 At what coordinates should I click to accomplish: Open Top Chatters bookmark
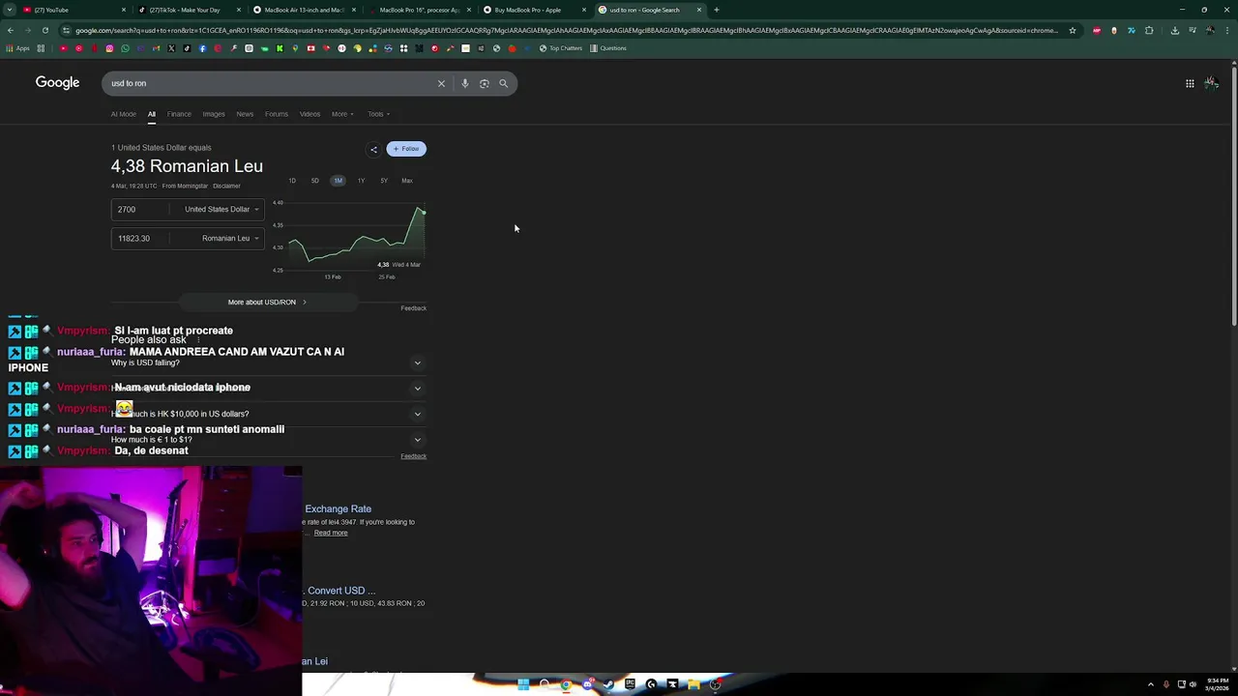click(562, 48)
